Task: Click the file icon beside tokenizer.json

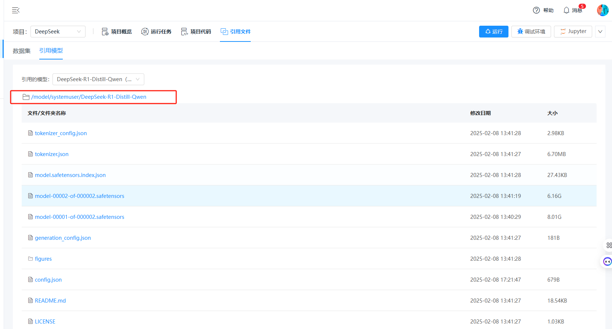Action: click(30, 154)
